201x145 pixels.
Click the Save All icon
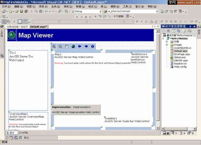[x=26, y=11]
